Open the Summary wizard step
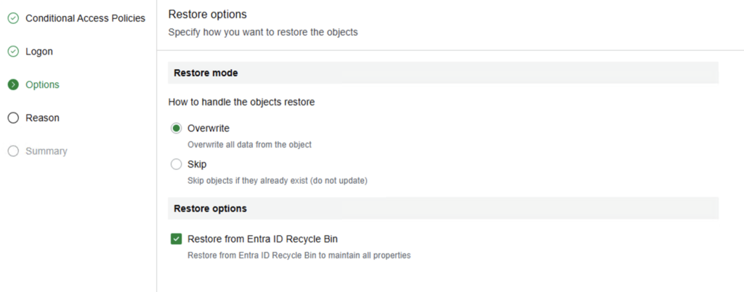The width and height of the screenshot is (744, 292). 46,151
